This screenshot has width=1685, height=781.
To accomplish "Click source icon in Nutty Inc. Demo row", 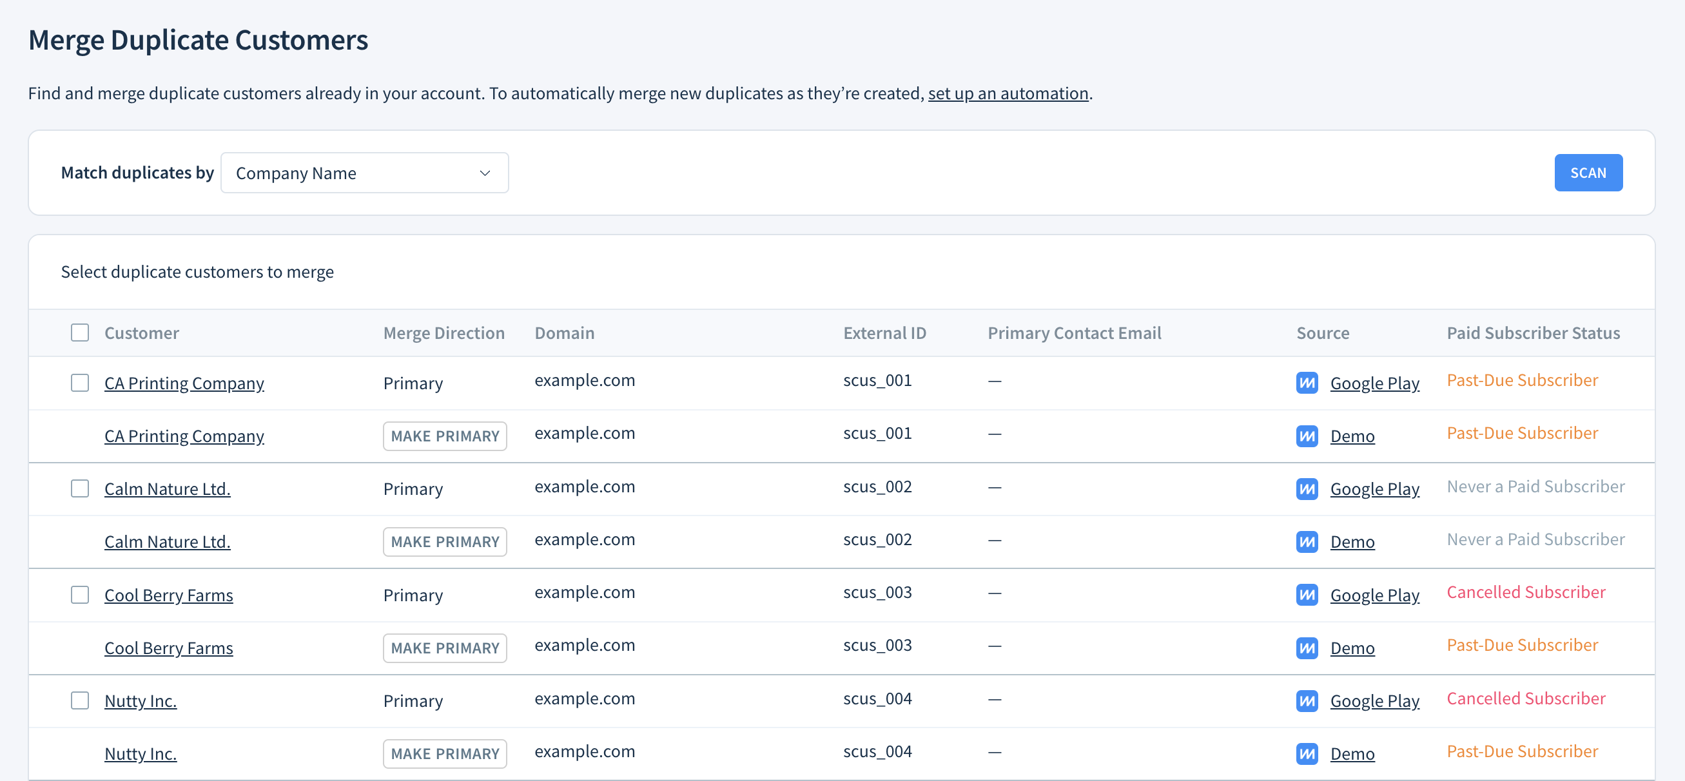I will coord(1306,753).
